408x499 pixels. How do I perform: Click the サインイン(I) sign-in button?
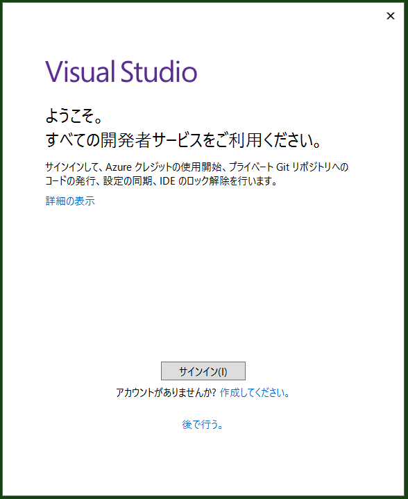coord(203,371)
